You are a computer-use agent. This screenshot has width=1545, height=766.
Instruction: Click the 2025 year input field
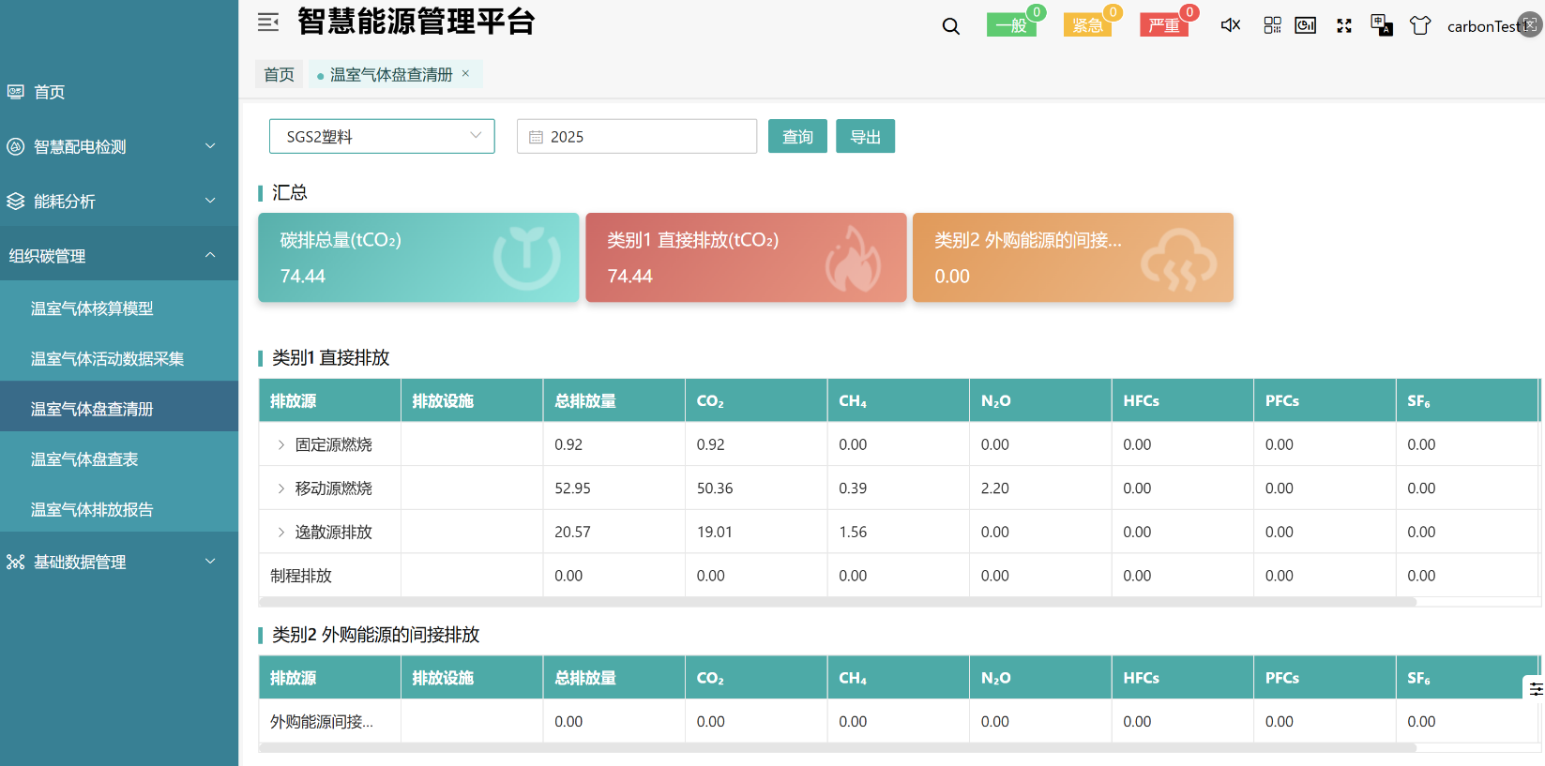[x=637, y=136]
